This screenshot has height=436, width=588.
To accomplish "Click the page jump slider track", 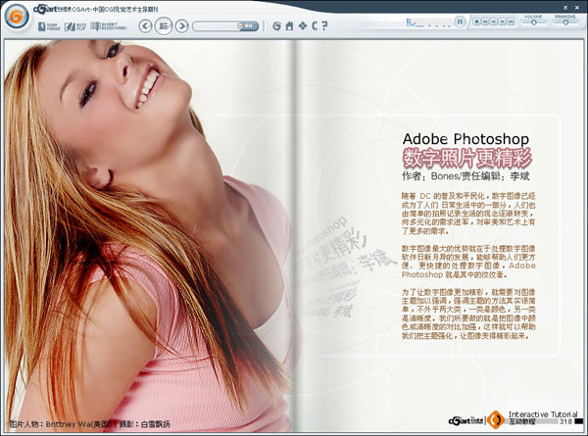I will tap(215, 25).
